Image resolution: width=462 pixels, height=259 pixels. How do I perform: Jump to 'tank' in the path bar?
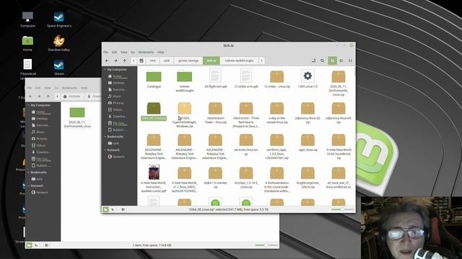pyautogui.click(x=167, y=60)
